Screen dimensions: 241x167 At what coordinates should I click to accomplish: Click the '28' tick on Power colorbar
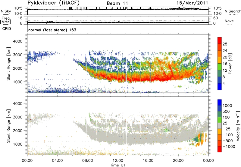(x=225, y=44)
